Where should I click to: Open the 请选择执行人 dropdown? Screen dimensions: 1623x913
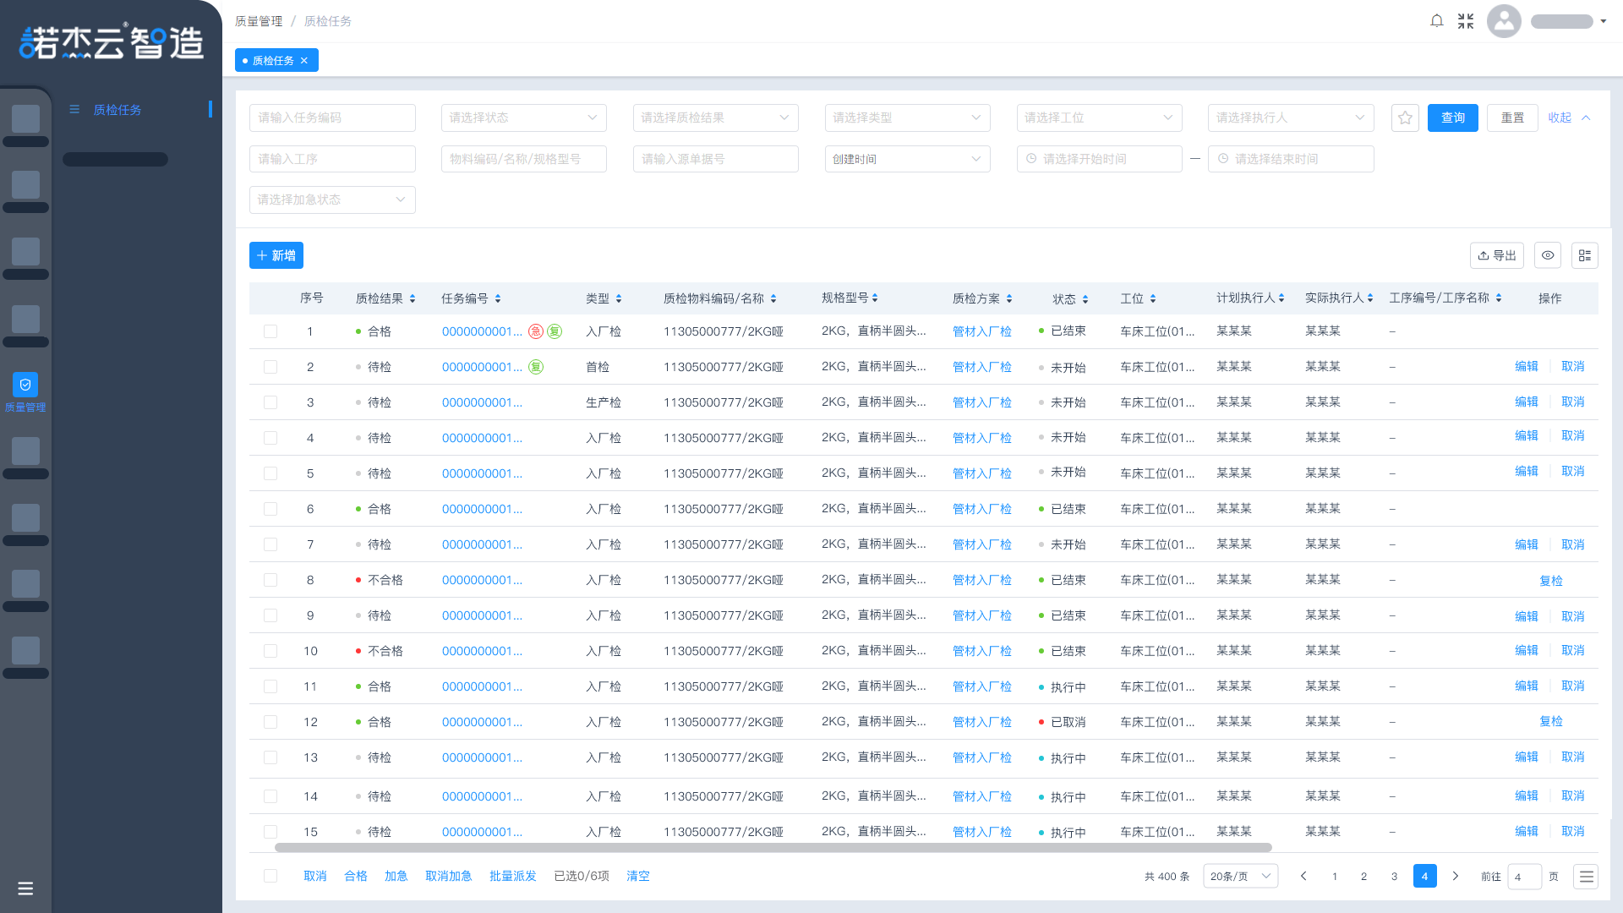pos(1290,118)
